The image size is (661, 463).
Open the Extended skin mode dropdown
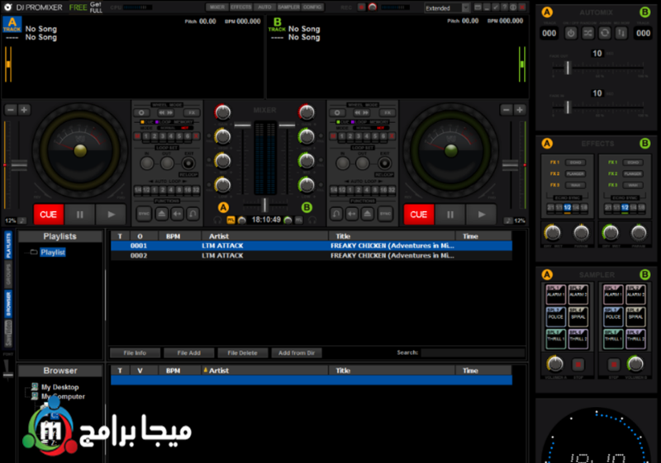pos(447,8)
